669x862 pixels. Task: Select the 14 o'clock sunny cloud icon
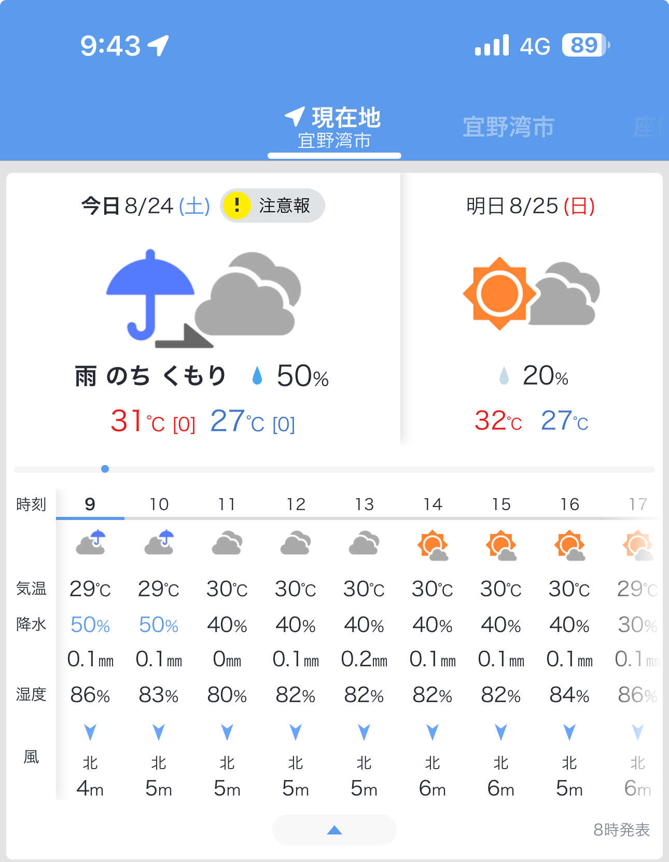point(433,545)
